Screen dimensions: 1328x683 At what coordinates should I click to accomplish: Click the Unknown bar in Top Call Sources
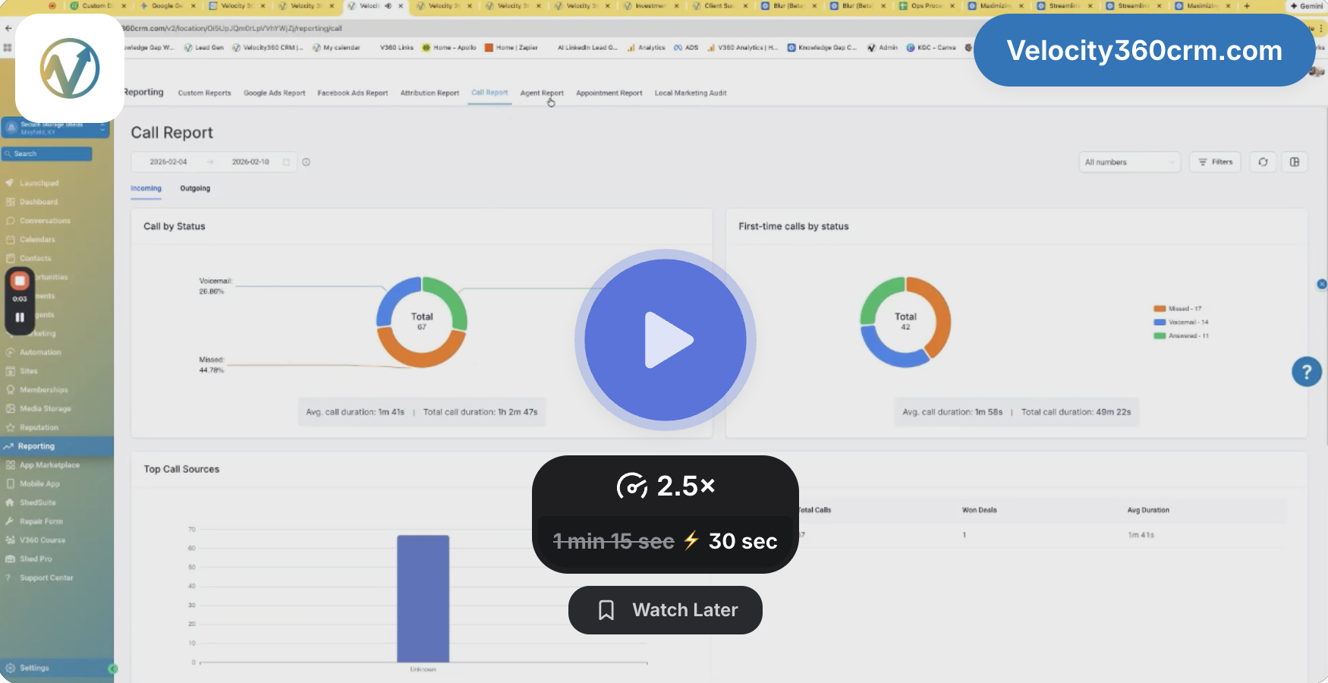tap(423, 599)
